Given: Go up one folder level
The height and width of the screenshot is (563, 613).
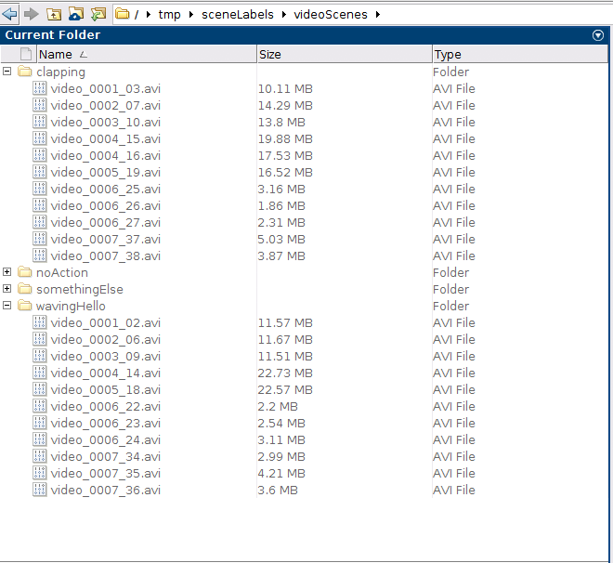Looking at the screenshot, I should [54, 14].
